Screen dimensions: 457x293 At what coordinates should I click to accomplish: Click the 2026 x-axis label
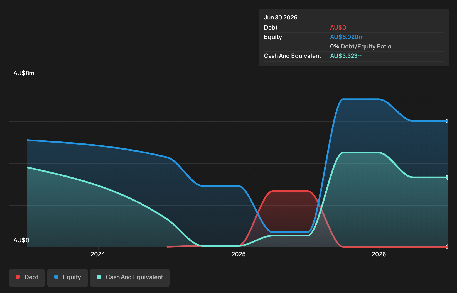(x=379, y=254)
